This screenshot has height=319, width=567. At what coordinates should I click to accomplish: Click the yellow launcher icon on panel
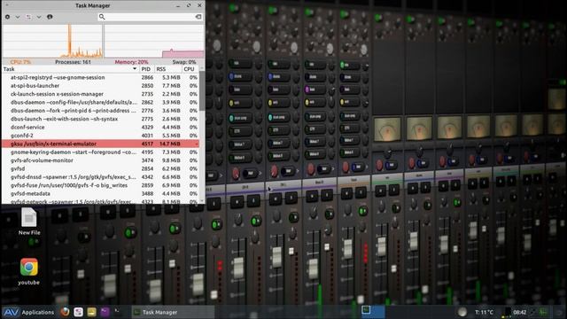(x=91, y=312)
